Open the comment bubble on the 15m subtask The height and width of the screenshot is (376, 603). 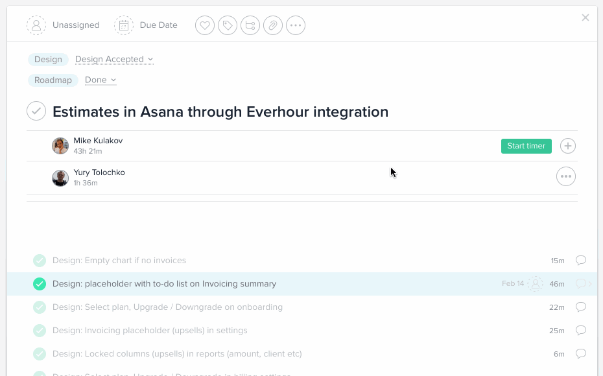(x=580, y=260)
